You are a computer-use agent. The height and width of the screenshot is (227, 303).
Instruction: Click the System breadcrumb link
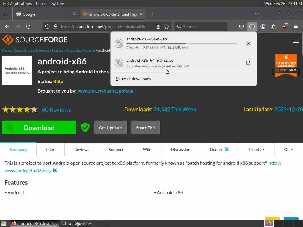57,51
